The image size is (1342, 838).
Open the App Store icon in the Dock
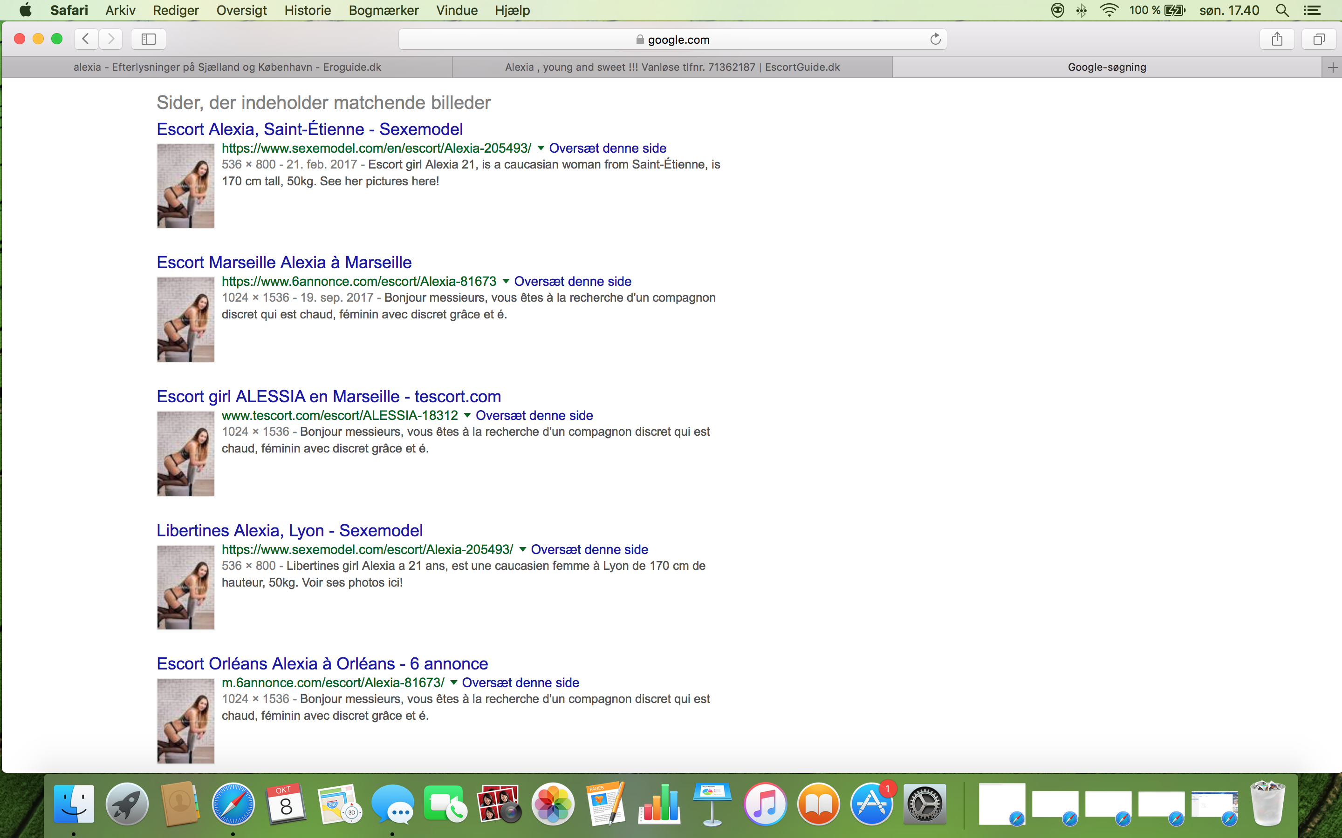(x=871, y=804)
